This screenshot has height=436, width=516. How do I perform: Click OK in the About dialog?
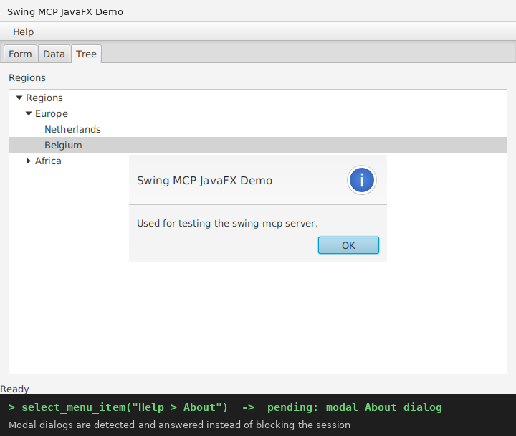(x=348, y=245)
